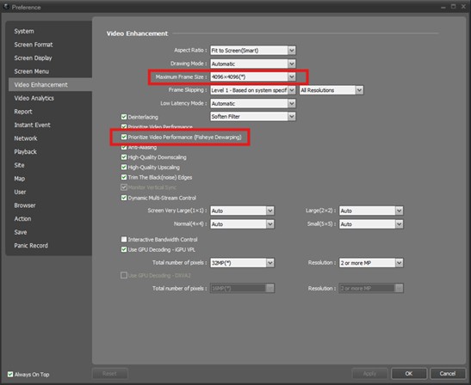The height and width of the screenshot is (385, 471).
Task: Open the Large(2×2) stream dropdown
Action: [371, 211]
